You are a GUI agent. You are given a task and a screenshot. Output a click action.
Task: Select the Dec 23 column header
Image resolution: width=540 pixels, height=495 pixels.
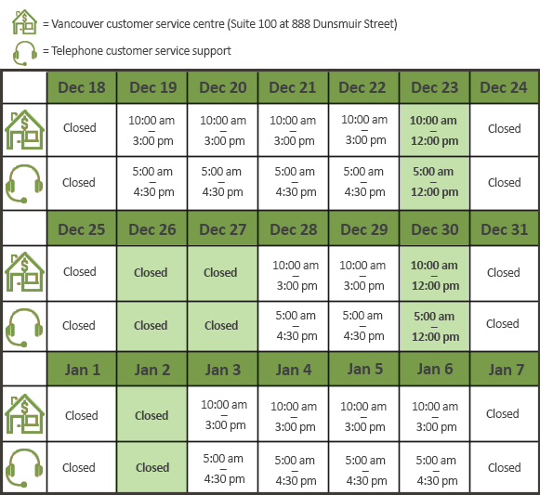coord(434,88)
